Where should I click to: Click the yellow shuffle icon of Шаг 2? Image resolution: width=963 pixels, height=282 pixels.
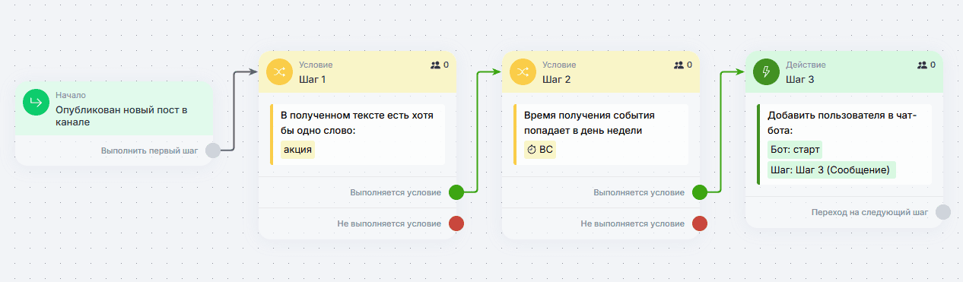coord(523,71)
